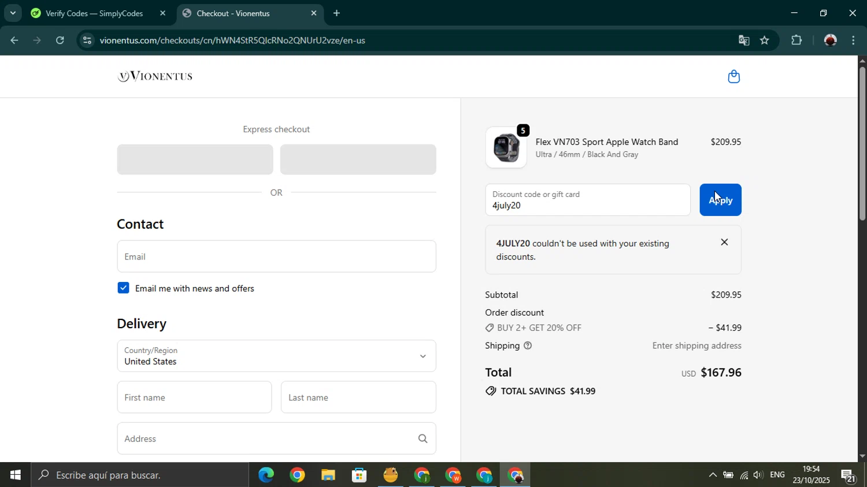The width and height of the screenshot is (867, 487).
Task: Click the discount code or gift card field
Action: click(588, 200)
